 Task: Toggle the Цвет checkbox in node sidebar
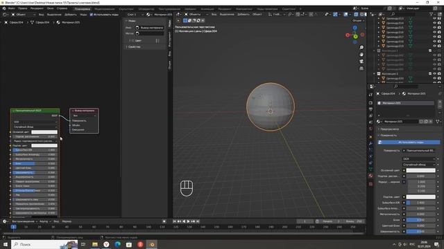tap(133, 41)
